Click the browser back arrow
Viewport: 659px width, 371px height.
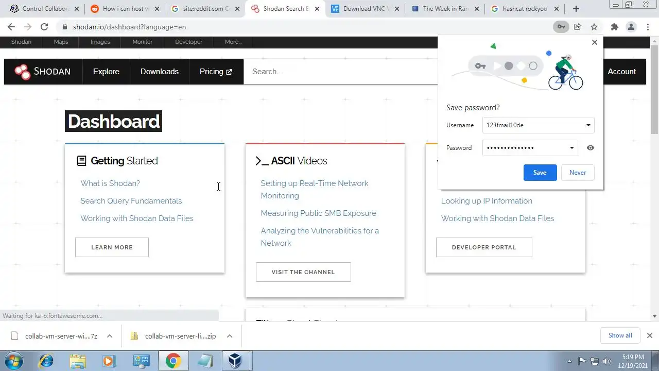click(11, 27)
